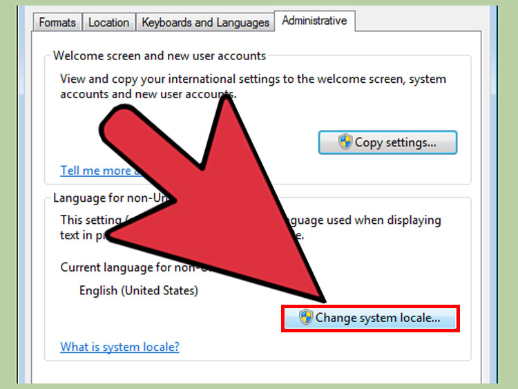Click the 'View and copy your international settings' text
The image size is (518, 389).
coord(253,86)
